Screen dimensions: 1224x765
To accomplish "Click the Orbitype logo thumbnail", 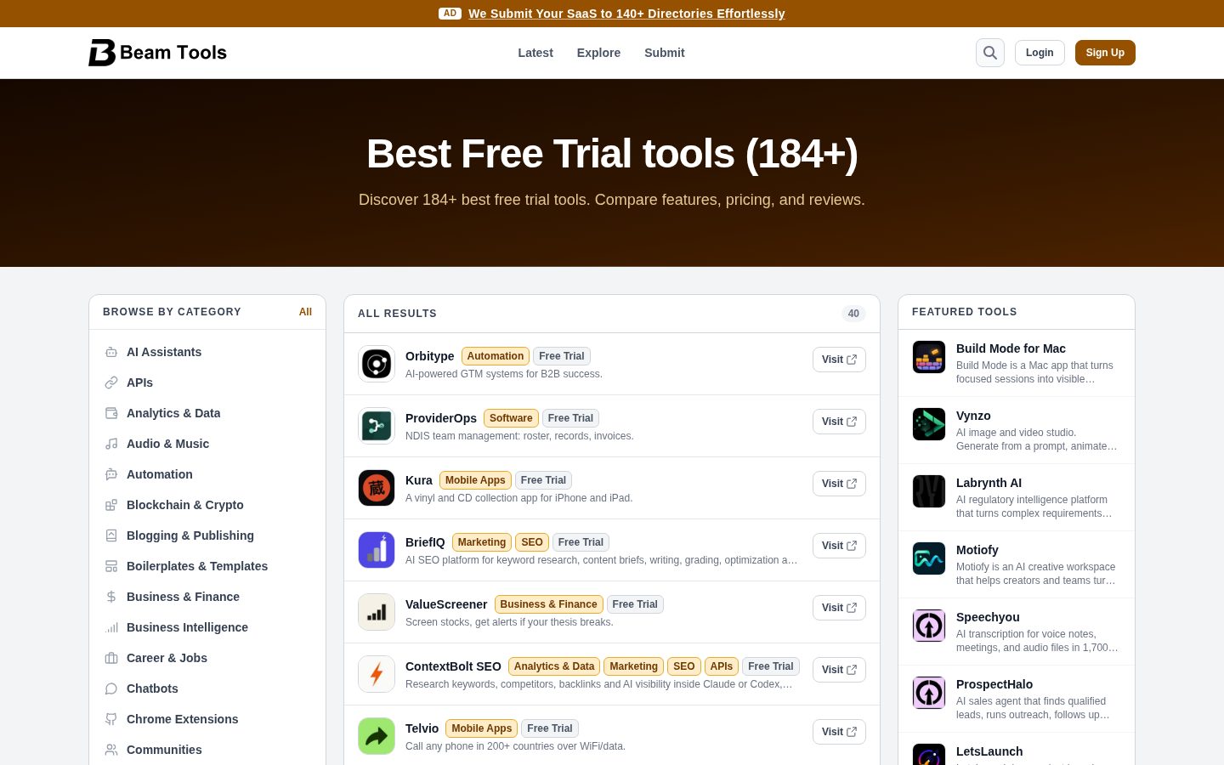I will tap(377, 364).
